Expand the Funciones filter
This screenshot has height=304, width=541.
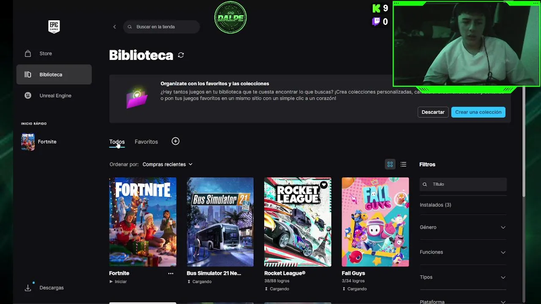coord(463,252)
